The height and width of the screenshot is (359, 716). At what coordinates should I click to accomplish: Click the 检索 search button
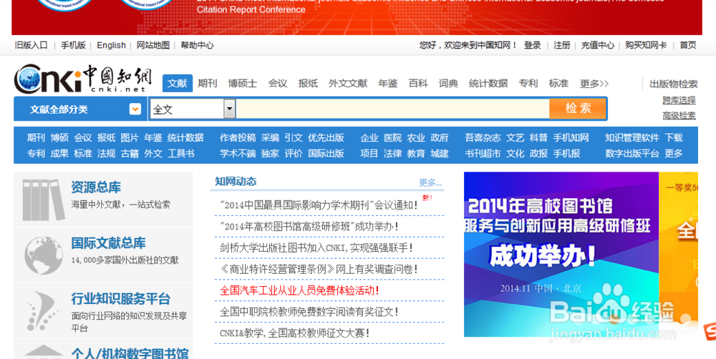pos(578,109)
